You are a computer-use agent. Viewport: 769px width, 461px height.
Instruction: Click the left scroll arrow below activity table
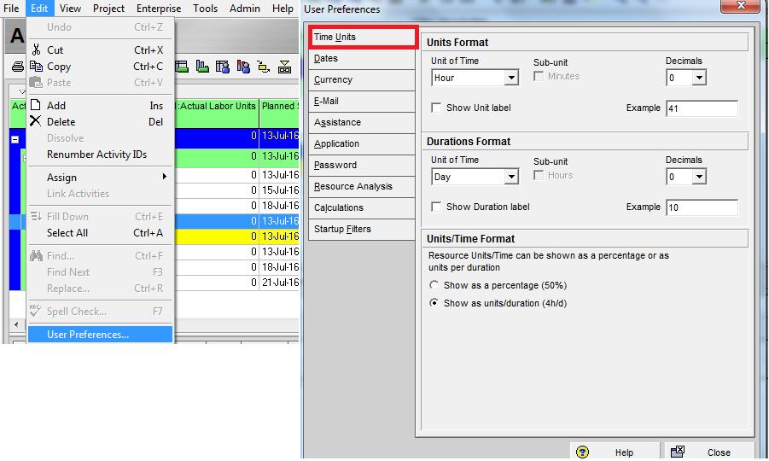16,324
